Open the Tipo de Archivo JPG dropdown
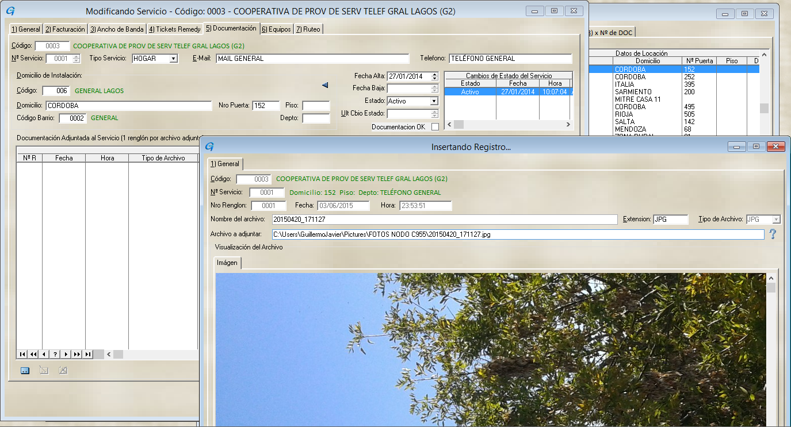 (776, 220)
